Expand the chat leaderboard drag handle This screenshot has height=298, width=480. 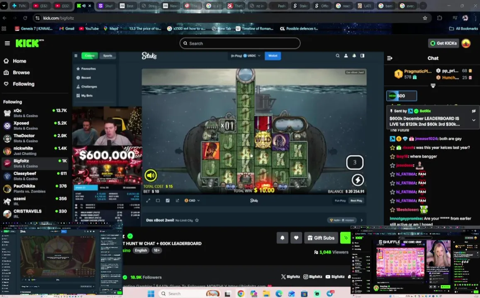433,86
